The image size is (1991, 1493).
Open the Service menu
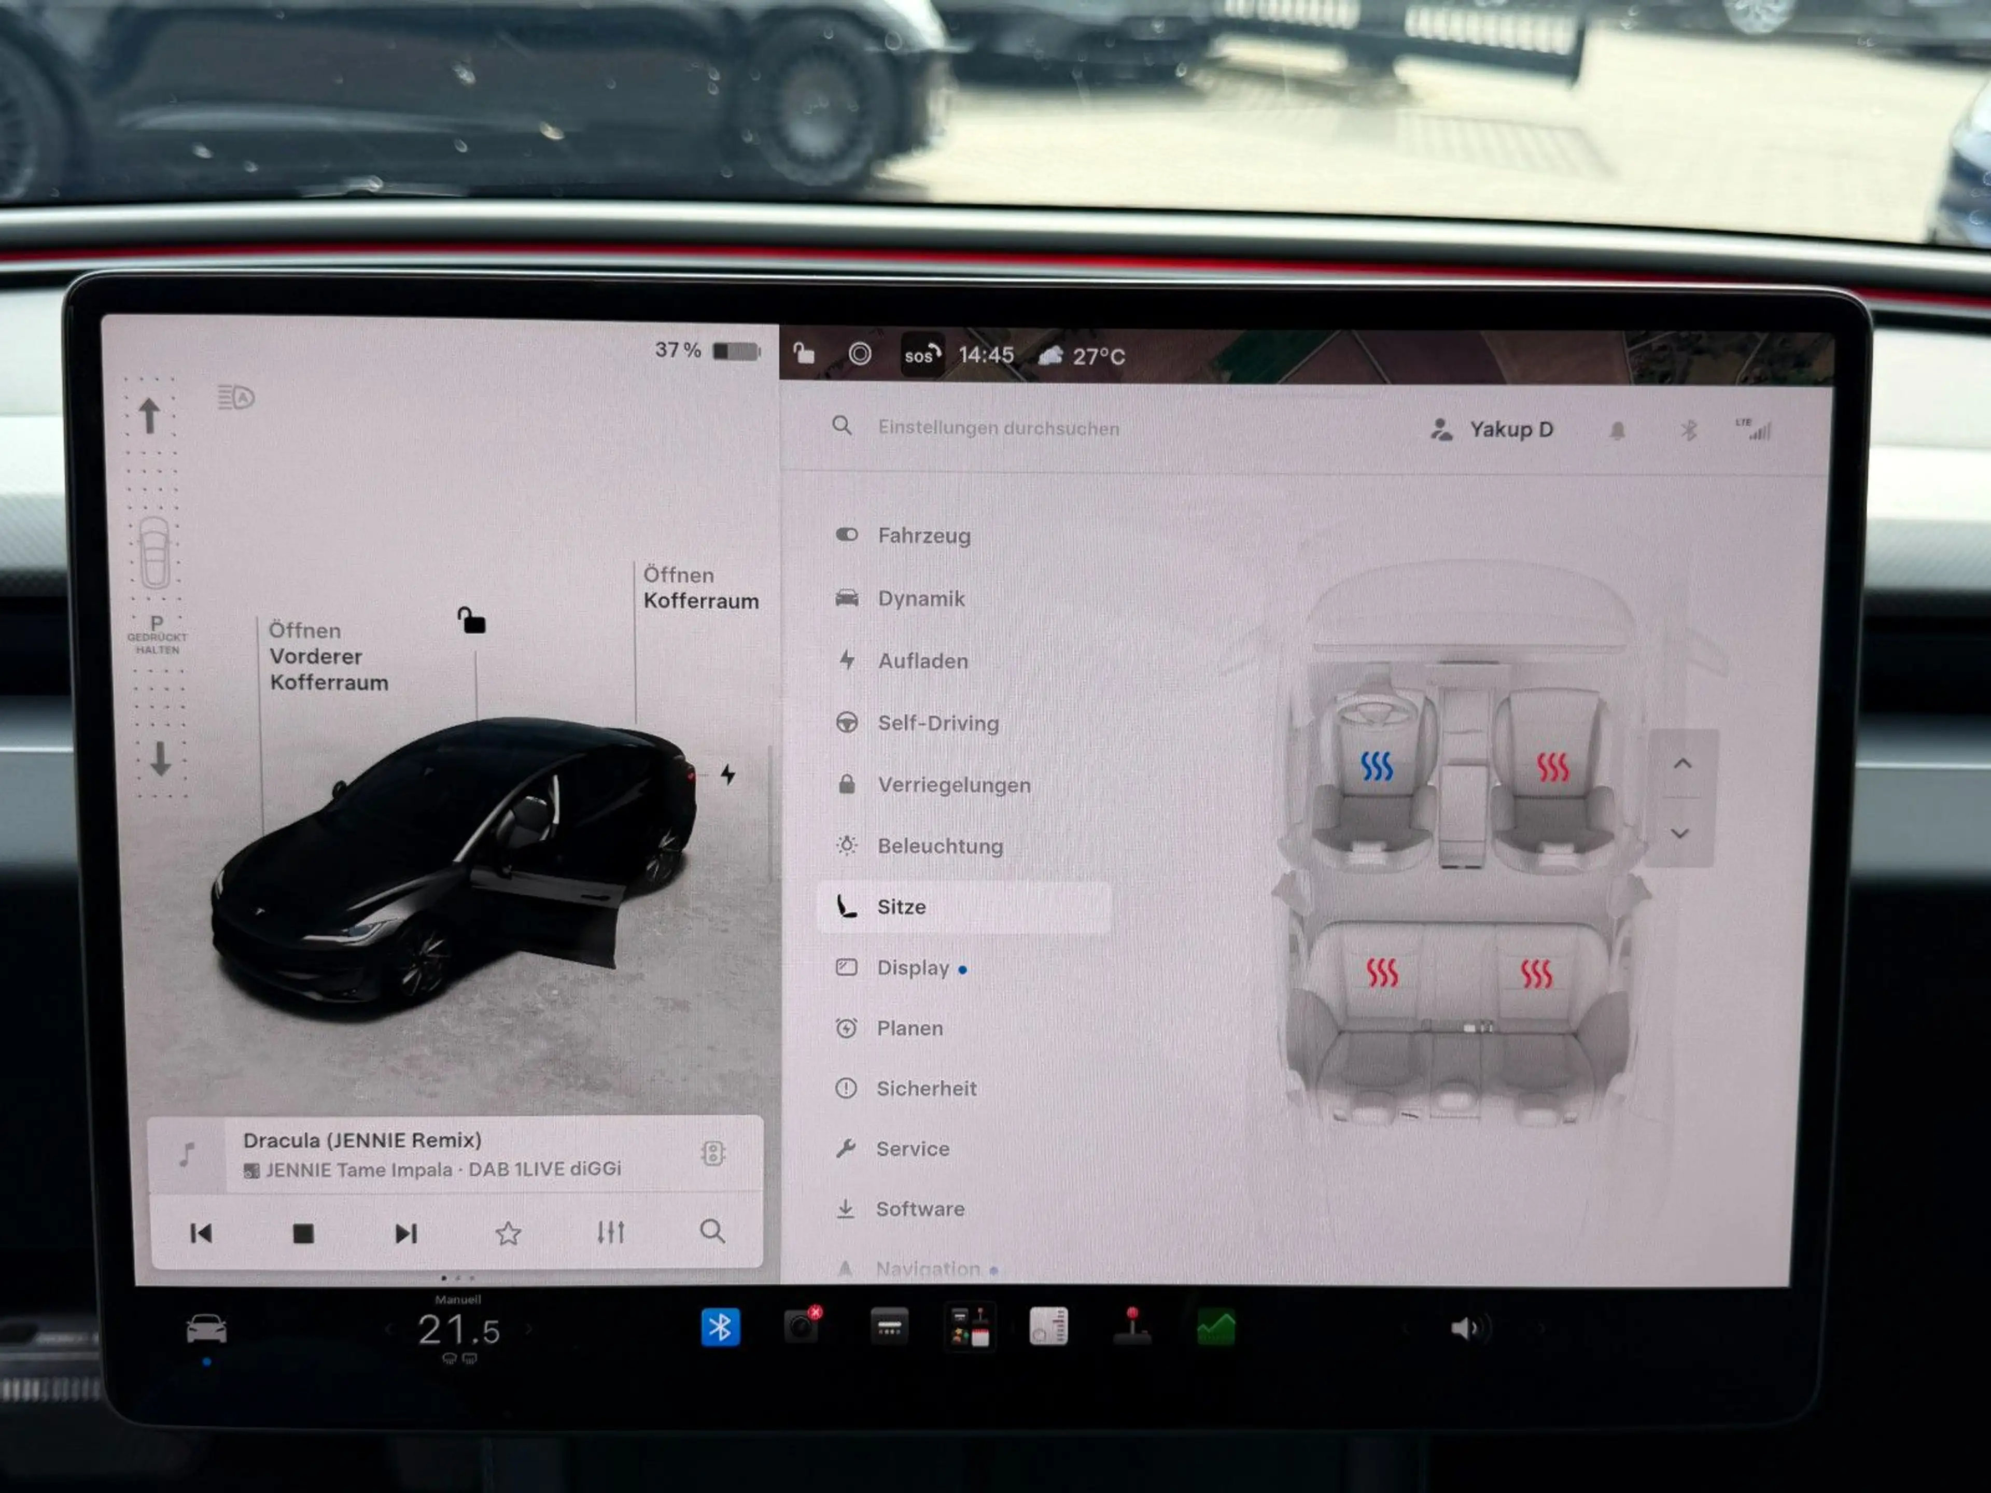click(892, 1148)
